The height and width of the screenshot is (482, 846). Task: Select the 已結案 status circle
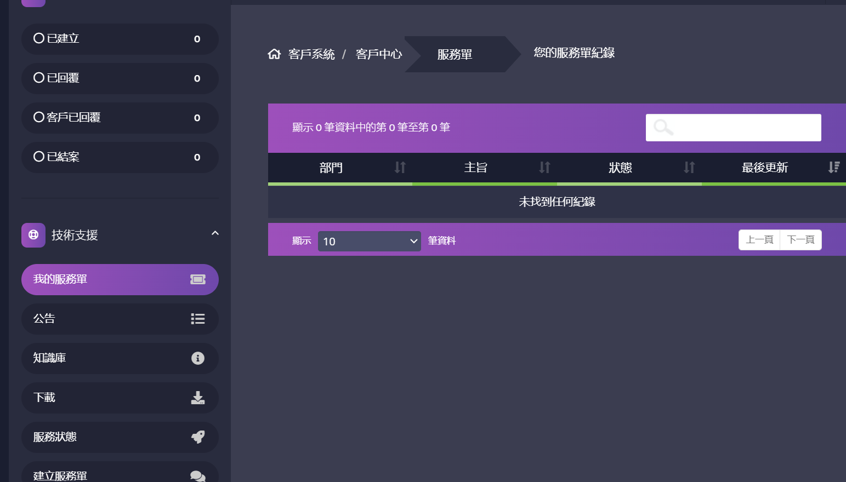tap(38, 157)
